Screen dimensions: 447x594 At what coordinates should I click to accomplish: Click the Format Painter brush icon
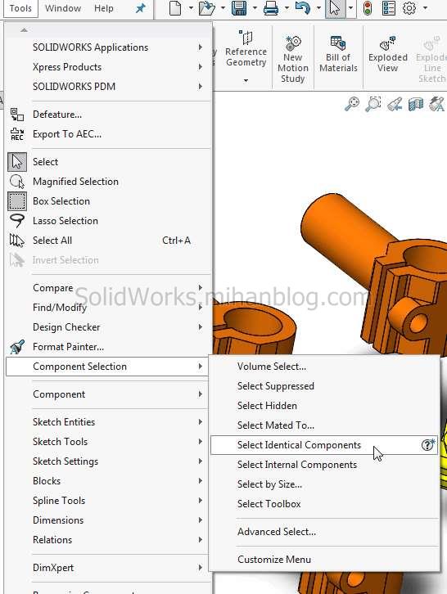point(16,347)
